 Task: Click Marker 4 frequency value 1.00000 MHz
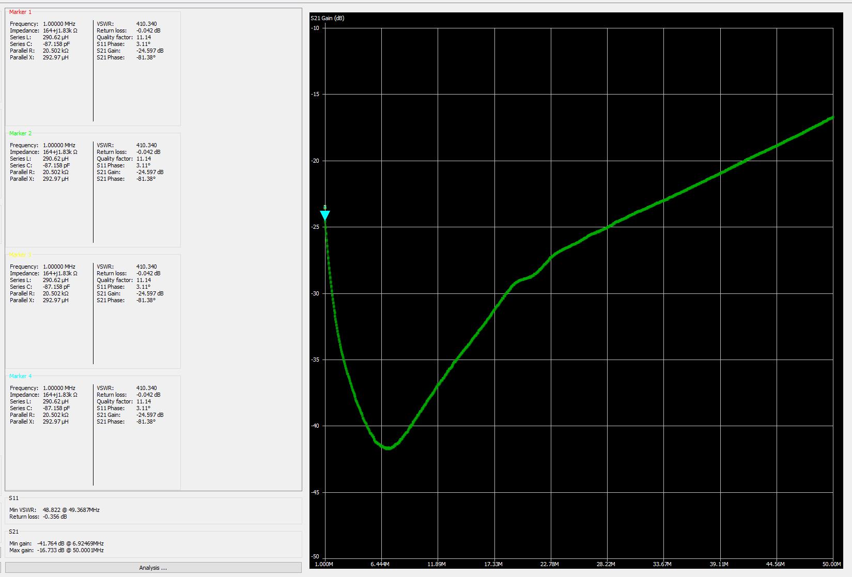pos(59,388)
